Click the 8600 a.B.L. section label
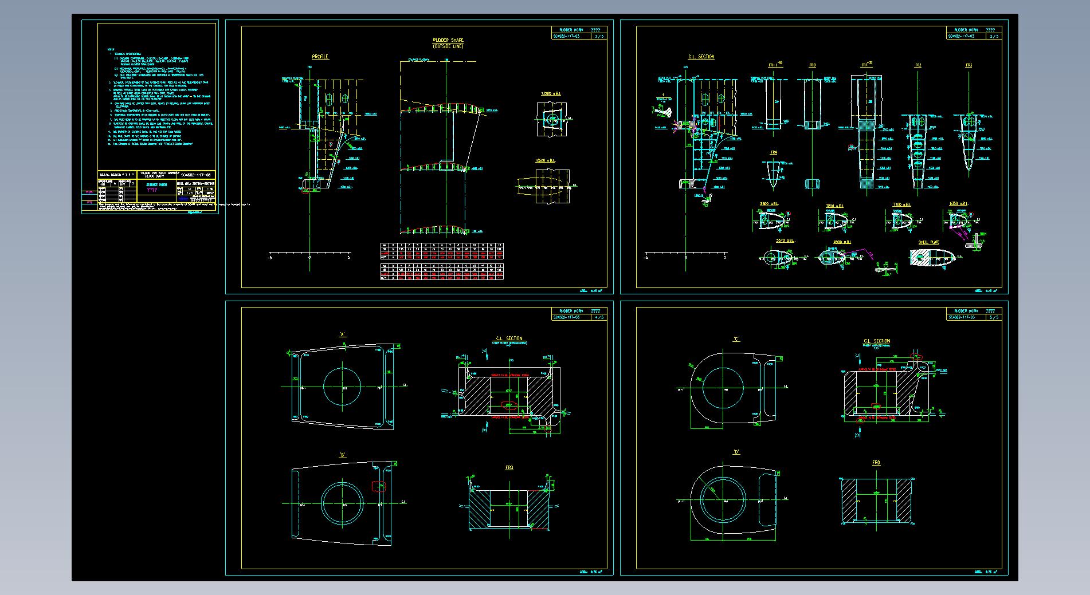 coord(769,204)
